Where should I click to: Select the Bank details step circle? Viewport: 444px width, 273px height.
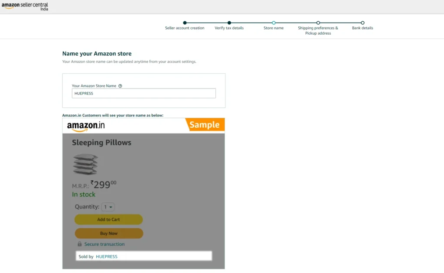(x=362, y=23)
